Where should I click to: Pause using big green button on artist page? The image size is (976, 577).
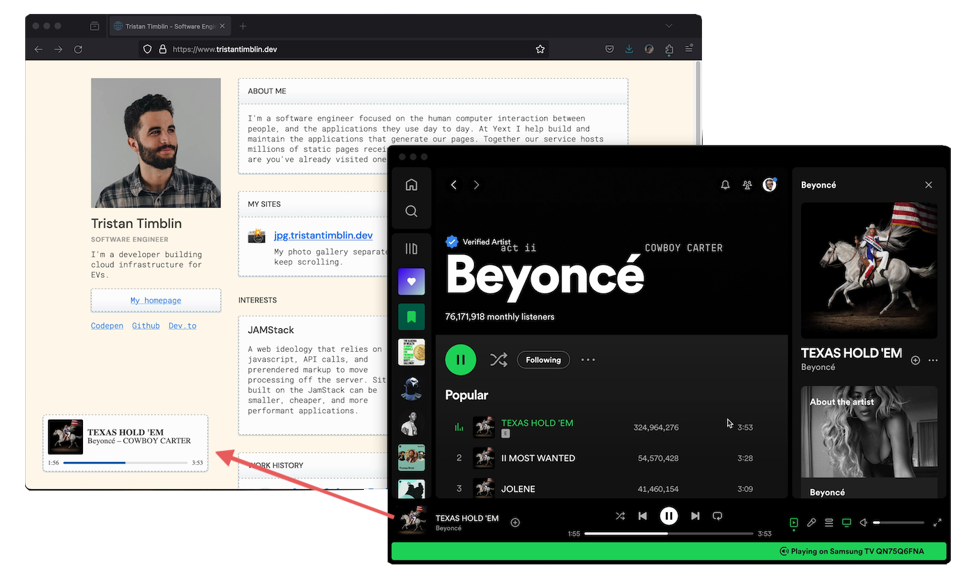(x=461, y=360)
